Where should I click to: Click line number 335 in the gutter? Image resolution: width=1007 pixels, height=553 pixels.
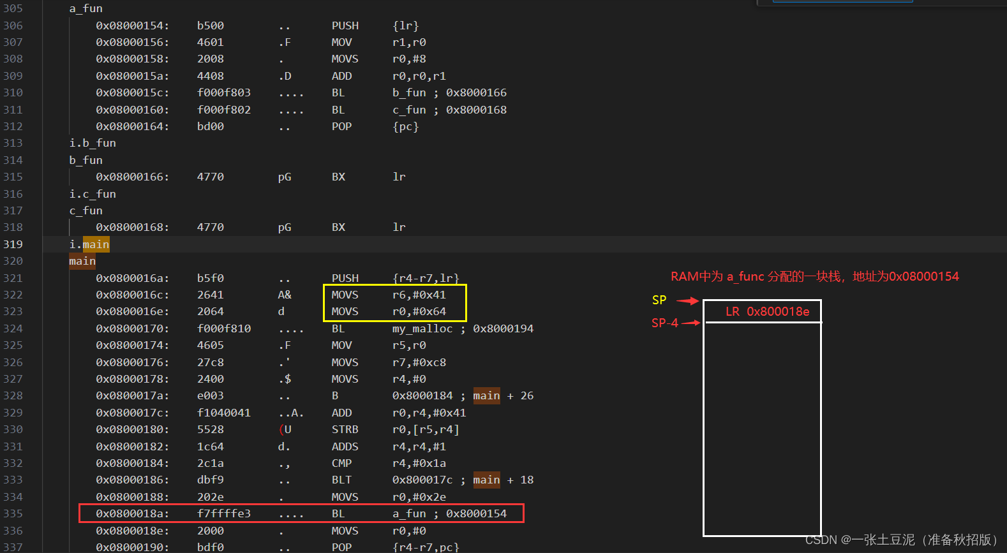click(13, 513)
